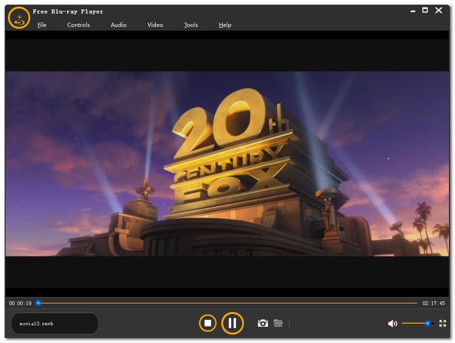Click the total duration 02:17:45
This screenshot has width=455, height=343.
tap(433, 303)
